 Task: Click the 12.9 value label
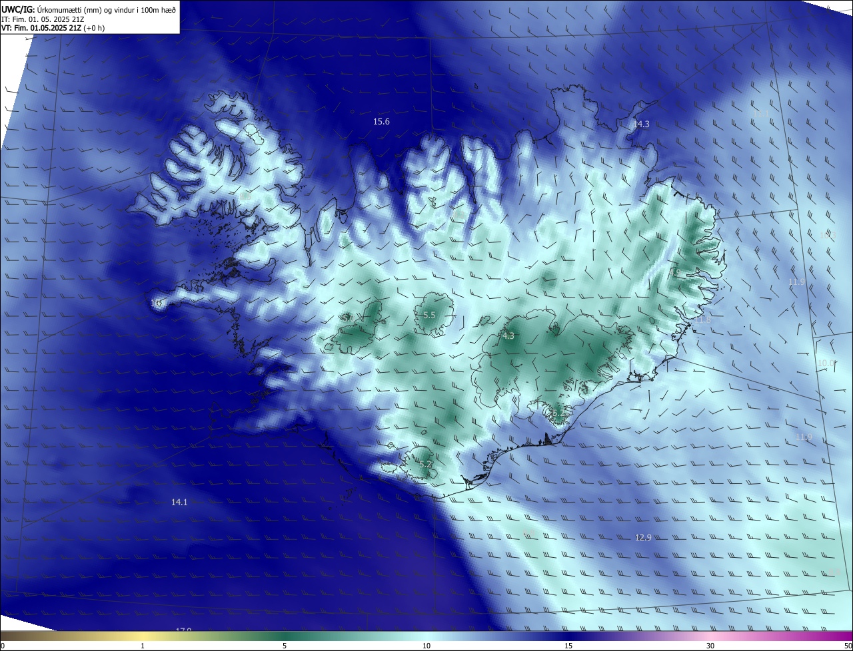643,538
